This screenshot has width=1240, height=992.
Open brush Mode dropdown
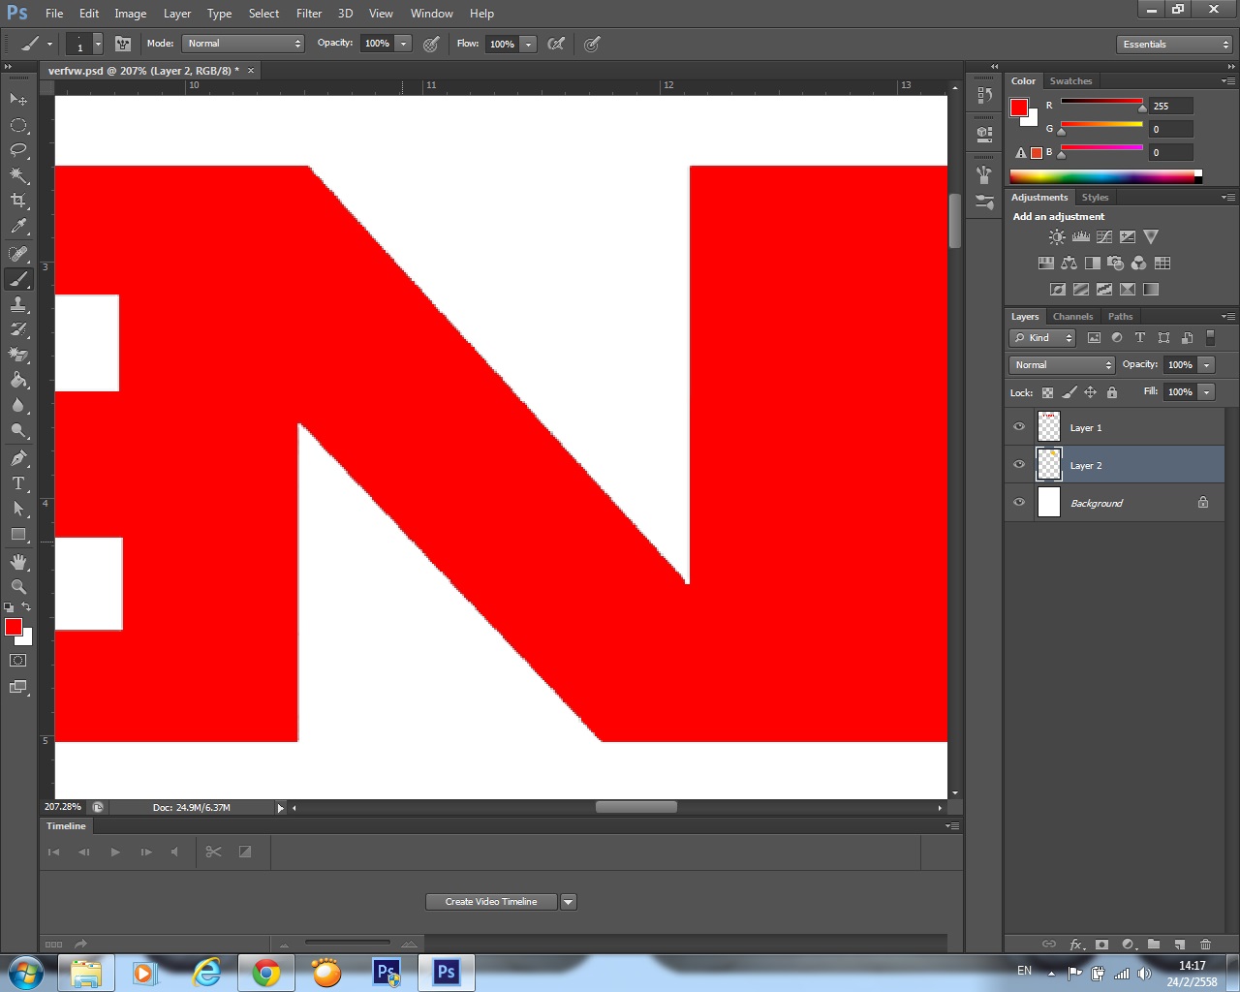[x=243, y=44]
